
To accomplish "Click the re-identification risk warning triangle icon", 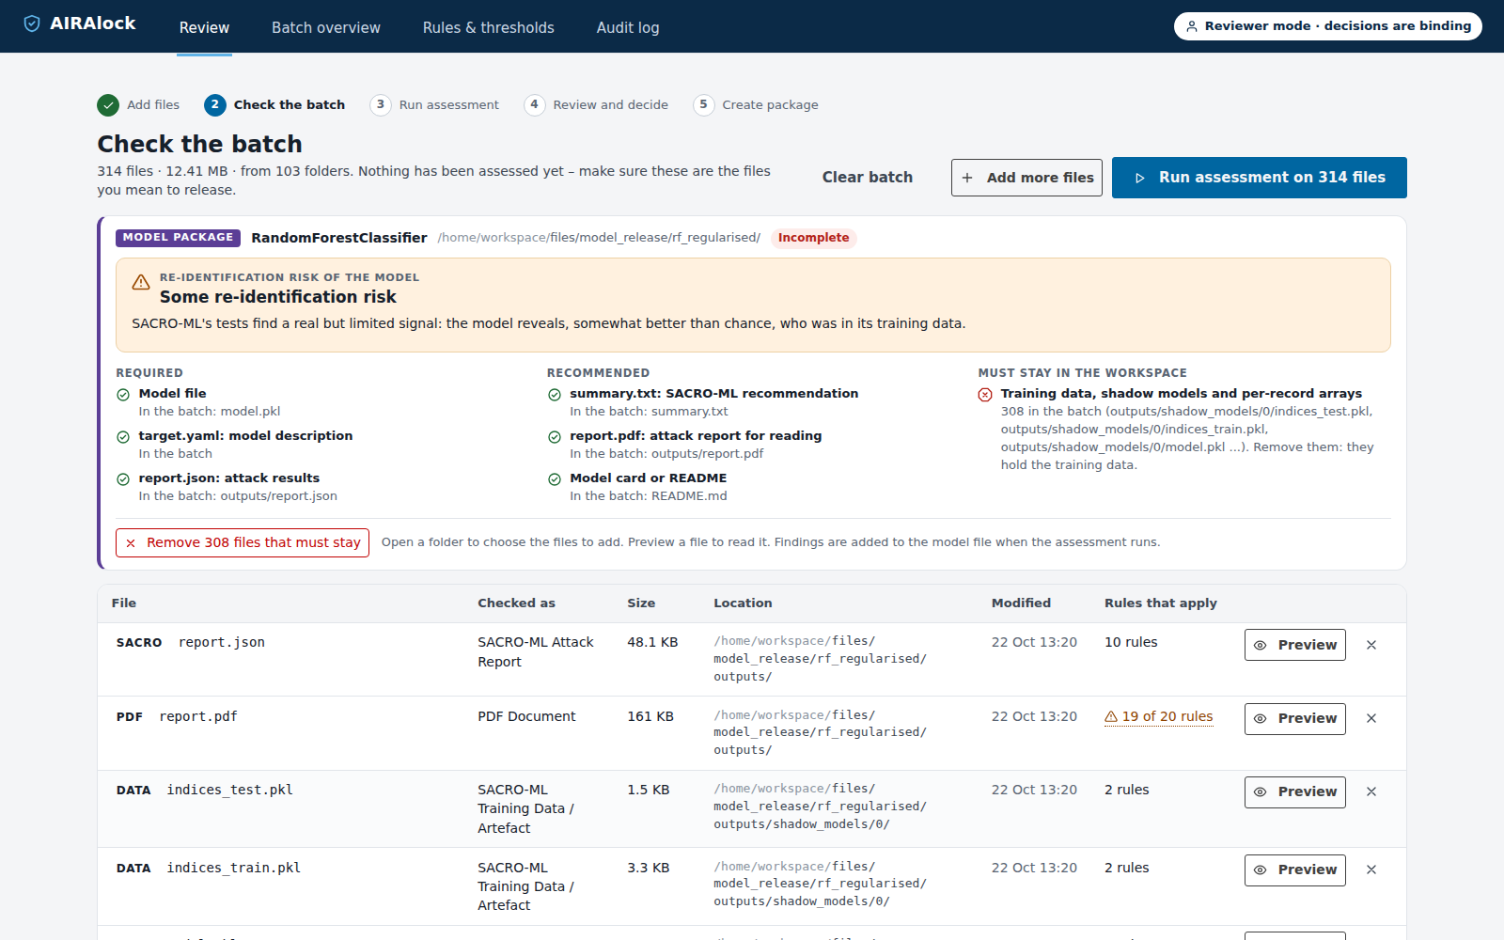I will pyautogui.click(x=141, y=282).
